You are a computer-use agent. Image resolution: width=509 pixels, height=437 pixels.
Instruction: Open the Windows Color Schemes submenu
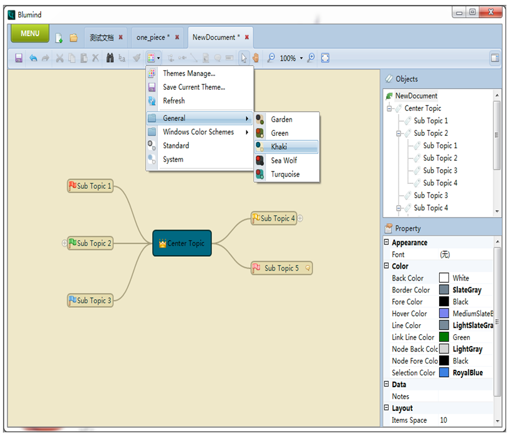click(x=200, y=132)
